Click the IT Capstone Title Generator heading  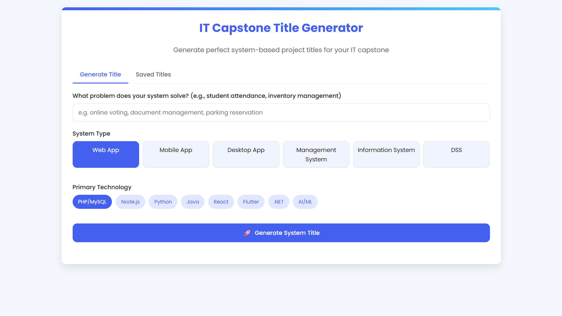click(x=281, y=28)
